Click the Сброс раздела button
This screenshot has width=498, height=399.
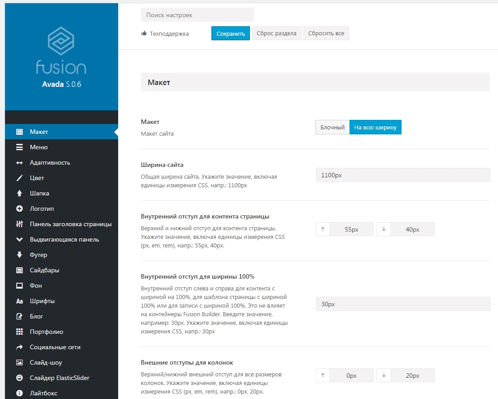click(276, 33)
